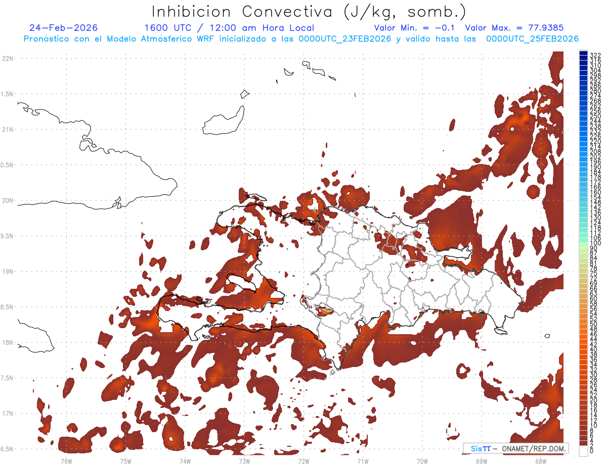Click the "Valor Max. = 77.9385" readout
607x468 pixels.
[x=514, y=28]
